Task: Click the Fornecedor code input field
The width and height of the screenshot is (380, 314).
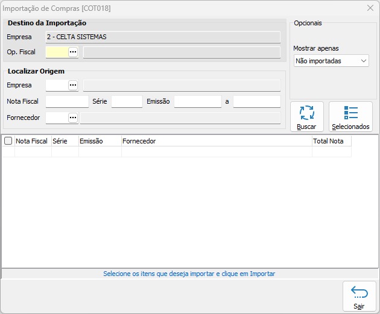Action: point(56,118)
